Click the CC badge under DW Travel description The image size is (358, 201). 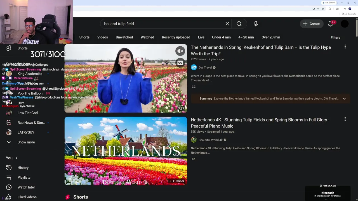click(x=194, y=87)
